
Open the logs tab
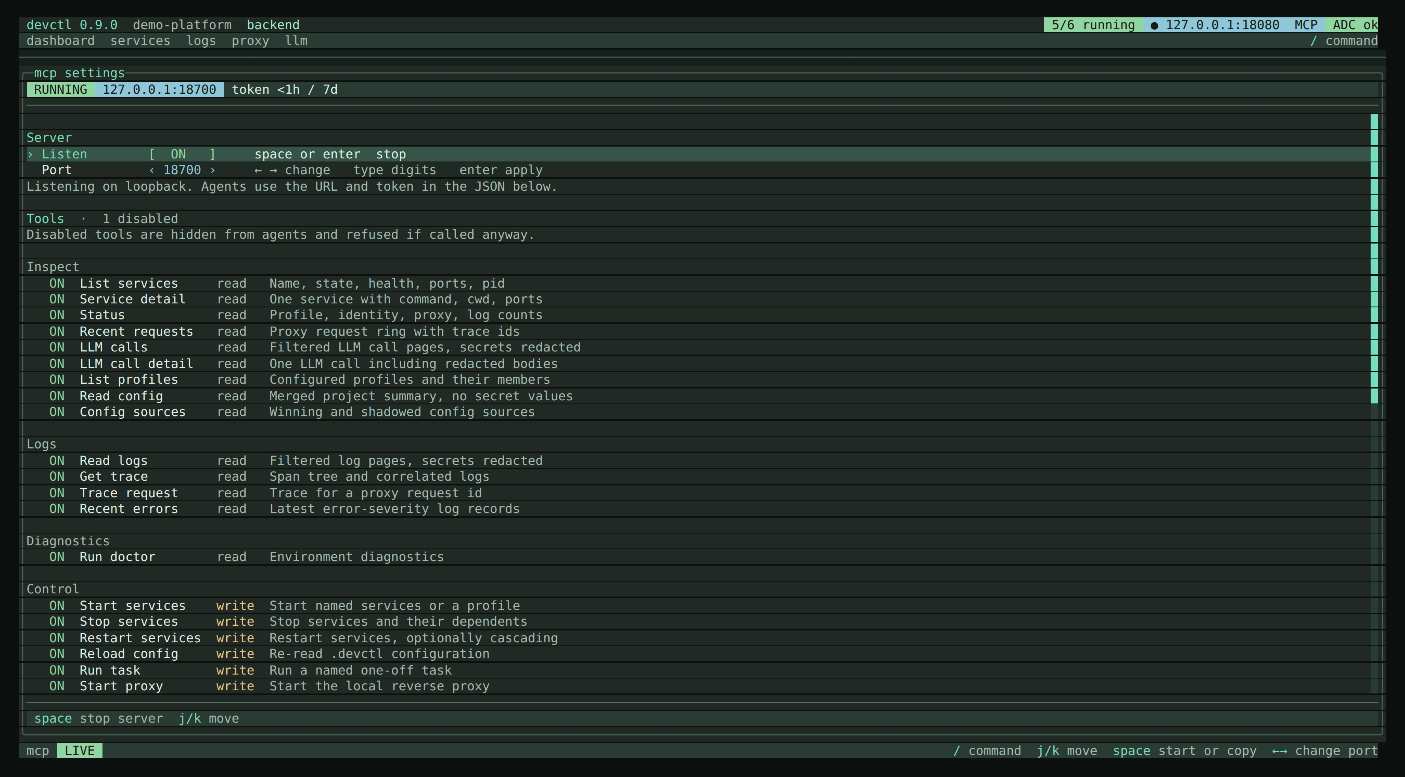point(201,41)
